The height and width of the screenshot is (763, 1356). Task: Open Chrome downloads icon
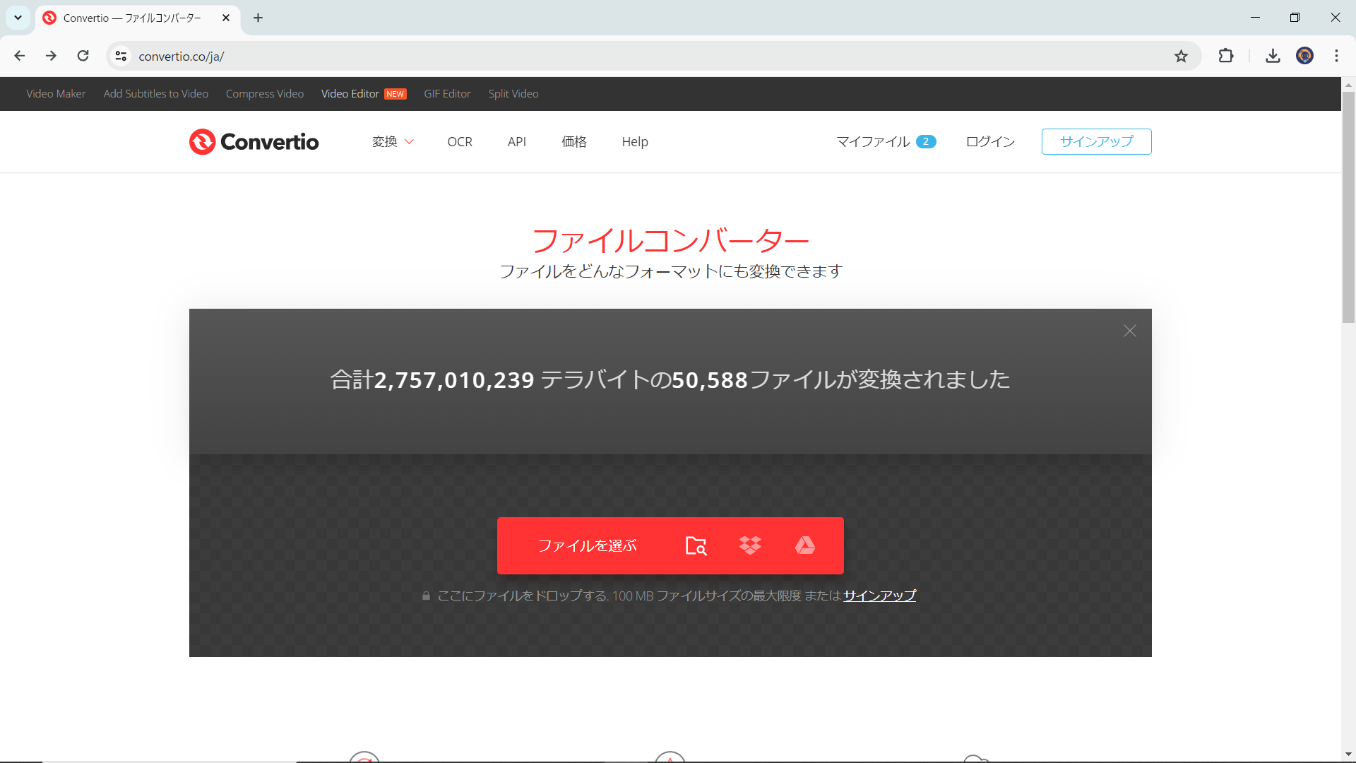coord(1273,56)
